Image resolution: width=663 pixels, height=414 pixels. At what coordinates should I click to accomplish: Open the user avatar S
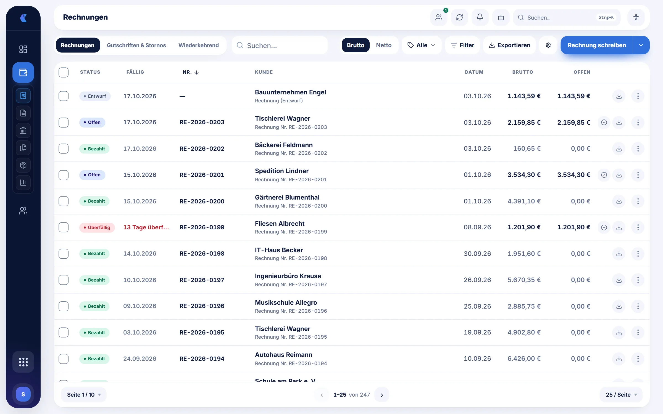coord(23,394)
